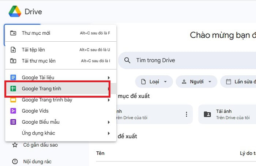Screen dimensions: 256x166
Task: Open the Loại filter dropdown
Action: 154,82
